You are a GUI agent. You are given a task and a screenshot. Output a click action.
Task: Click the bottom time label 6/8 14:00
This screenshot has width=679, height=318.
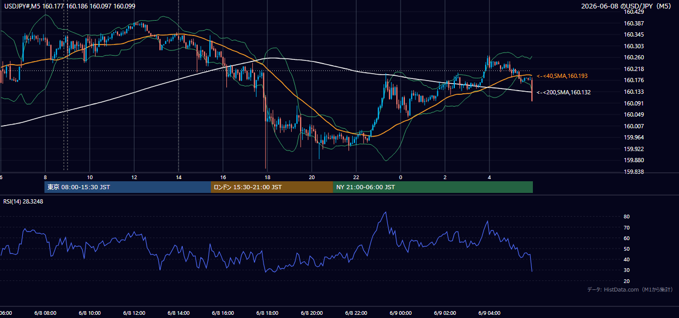tap(178, 313)
